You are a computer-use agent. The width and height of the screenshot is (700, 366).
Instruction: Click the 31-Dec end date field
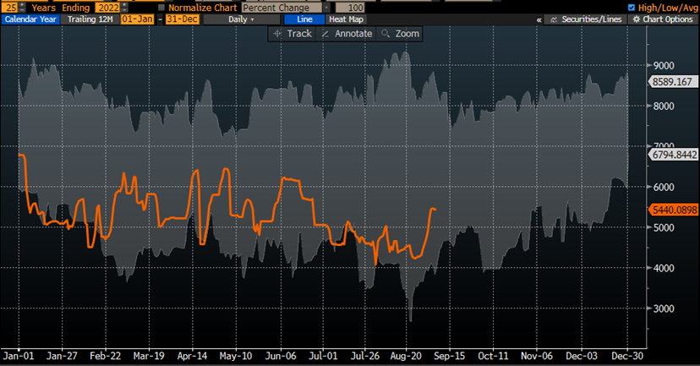[181, 19]
